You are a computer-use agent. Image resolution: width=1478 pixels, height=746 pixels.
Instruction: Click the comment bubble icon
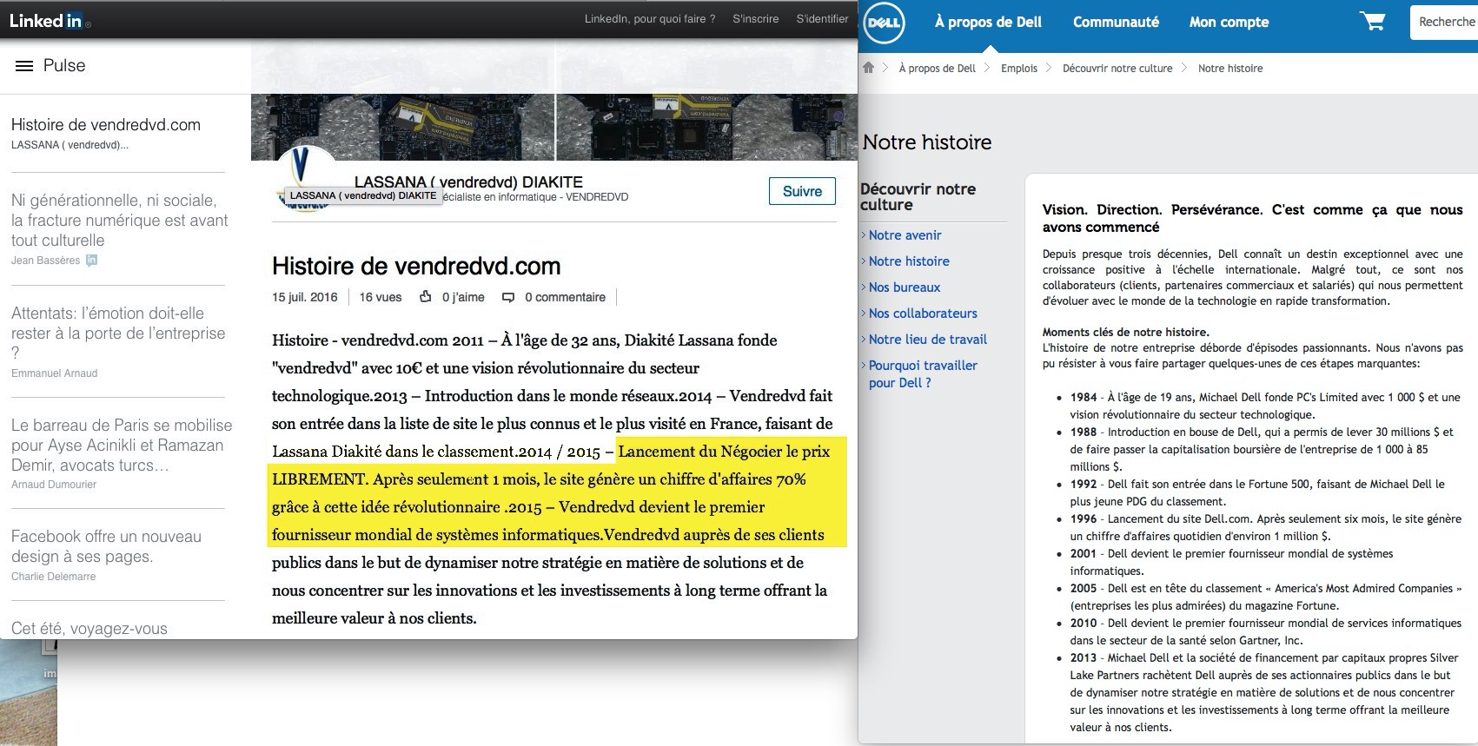click(508, 297)
